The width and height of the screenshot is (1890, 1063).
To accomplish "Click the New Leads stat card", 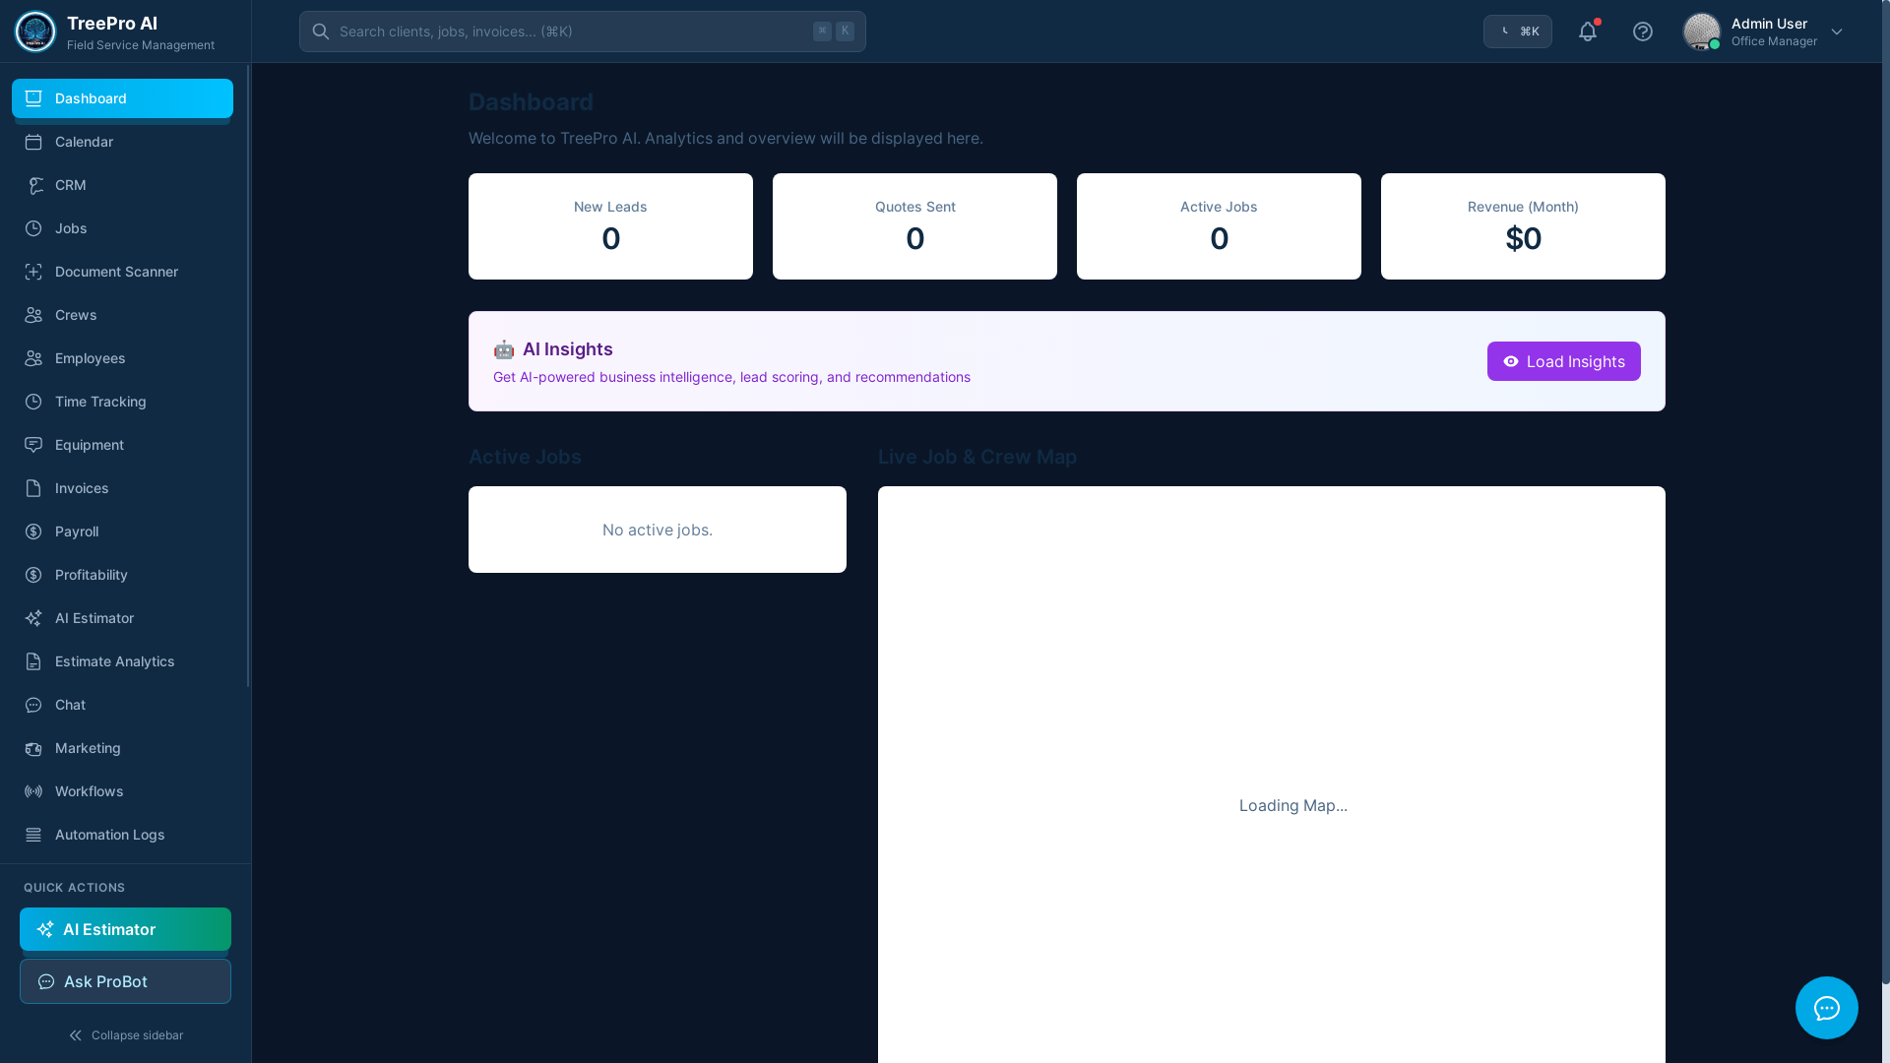I will tap(610, 226).
